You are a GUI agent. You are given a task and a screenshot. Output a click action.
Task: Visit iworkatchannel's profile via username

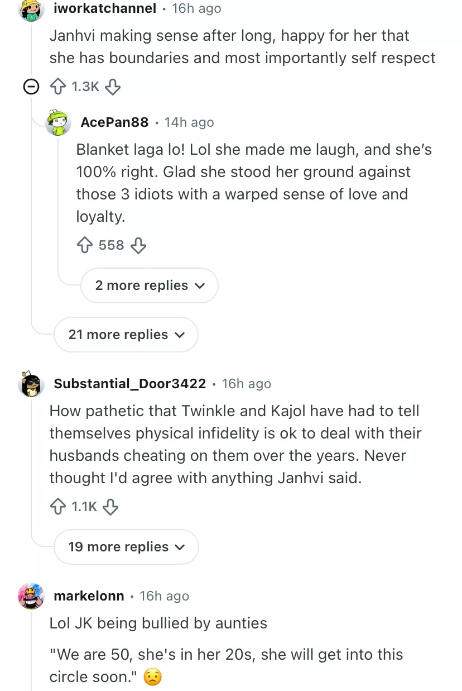click(x=105, y=8)
